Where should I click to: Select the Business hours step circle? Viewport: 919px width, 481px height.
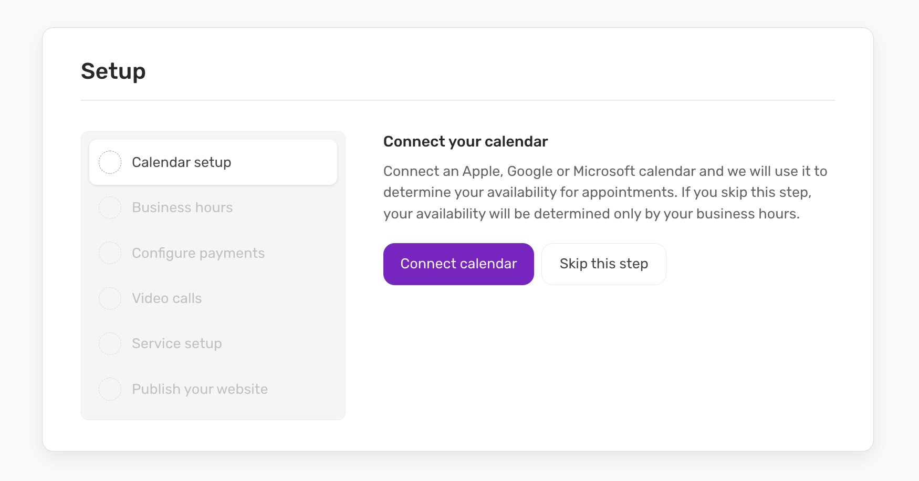point(110,207)
